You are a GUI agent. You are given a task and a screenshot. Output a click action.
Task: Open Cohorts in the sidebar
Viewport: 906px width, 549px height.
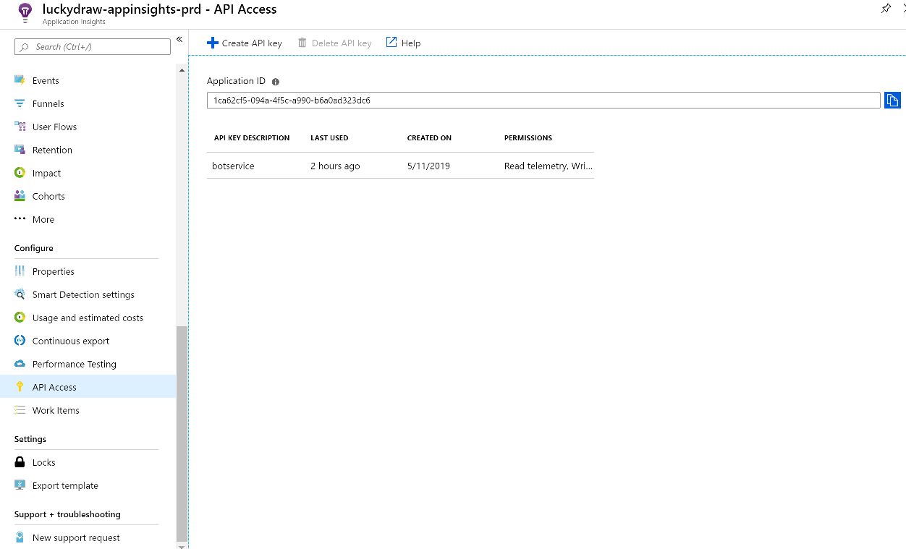48,196
